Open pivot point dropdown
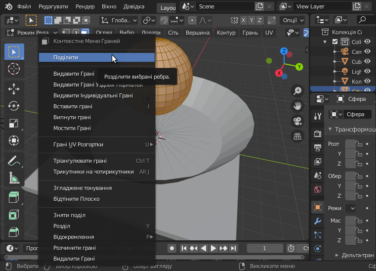This screenshot has width=376, height=271. point(149,20)
